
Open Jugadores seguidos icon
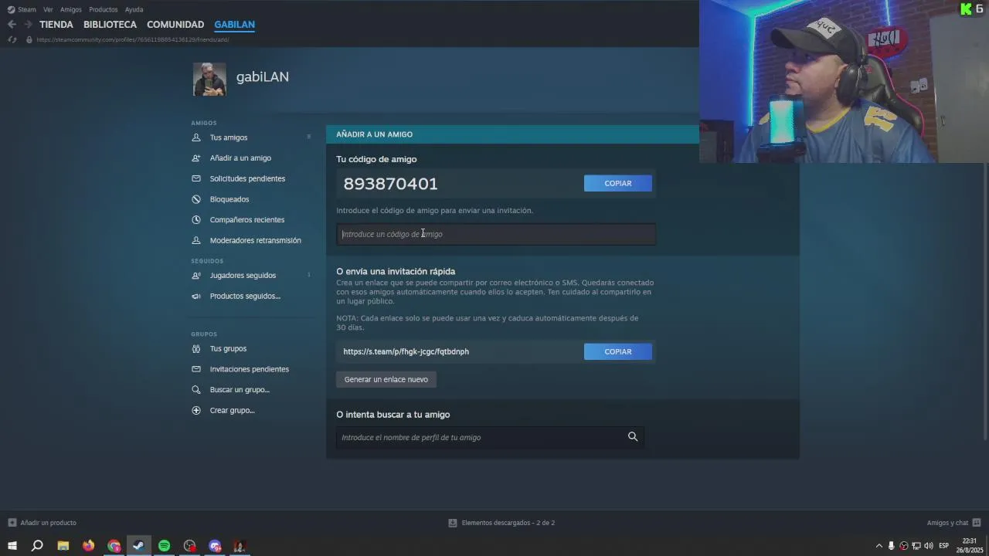pos(196,276)
